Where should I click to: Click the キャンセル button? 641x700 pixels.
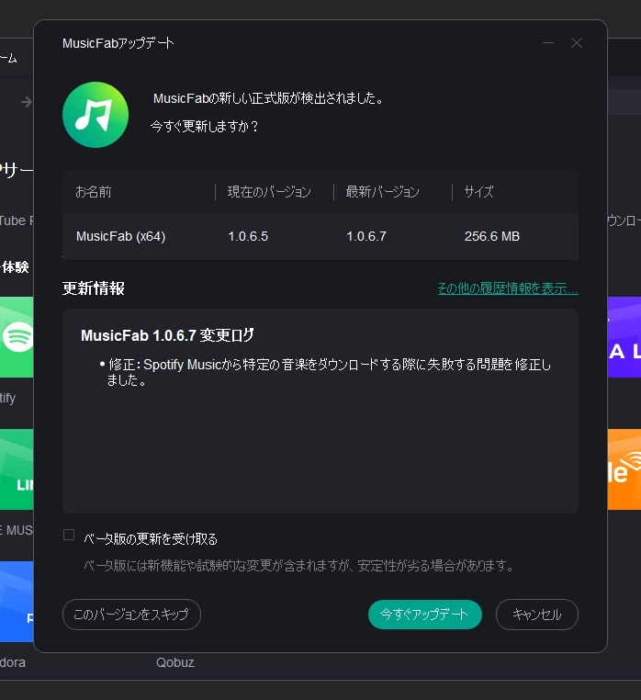pyautogui.click(x=537, y=615)
